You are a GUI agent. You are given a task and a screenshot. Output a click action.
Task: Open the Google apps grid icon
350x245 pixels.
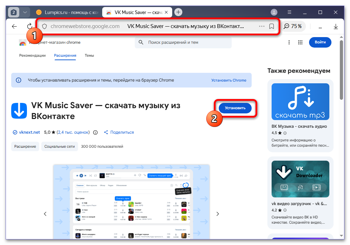pos(300,42)
